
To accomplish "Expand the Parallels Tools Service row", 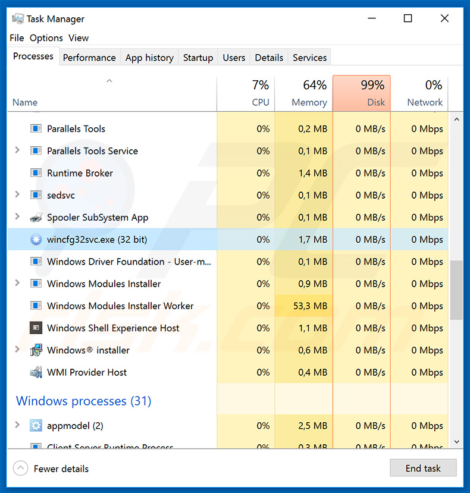I will pyautogui.click(x=17, y=150).
